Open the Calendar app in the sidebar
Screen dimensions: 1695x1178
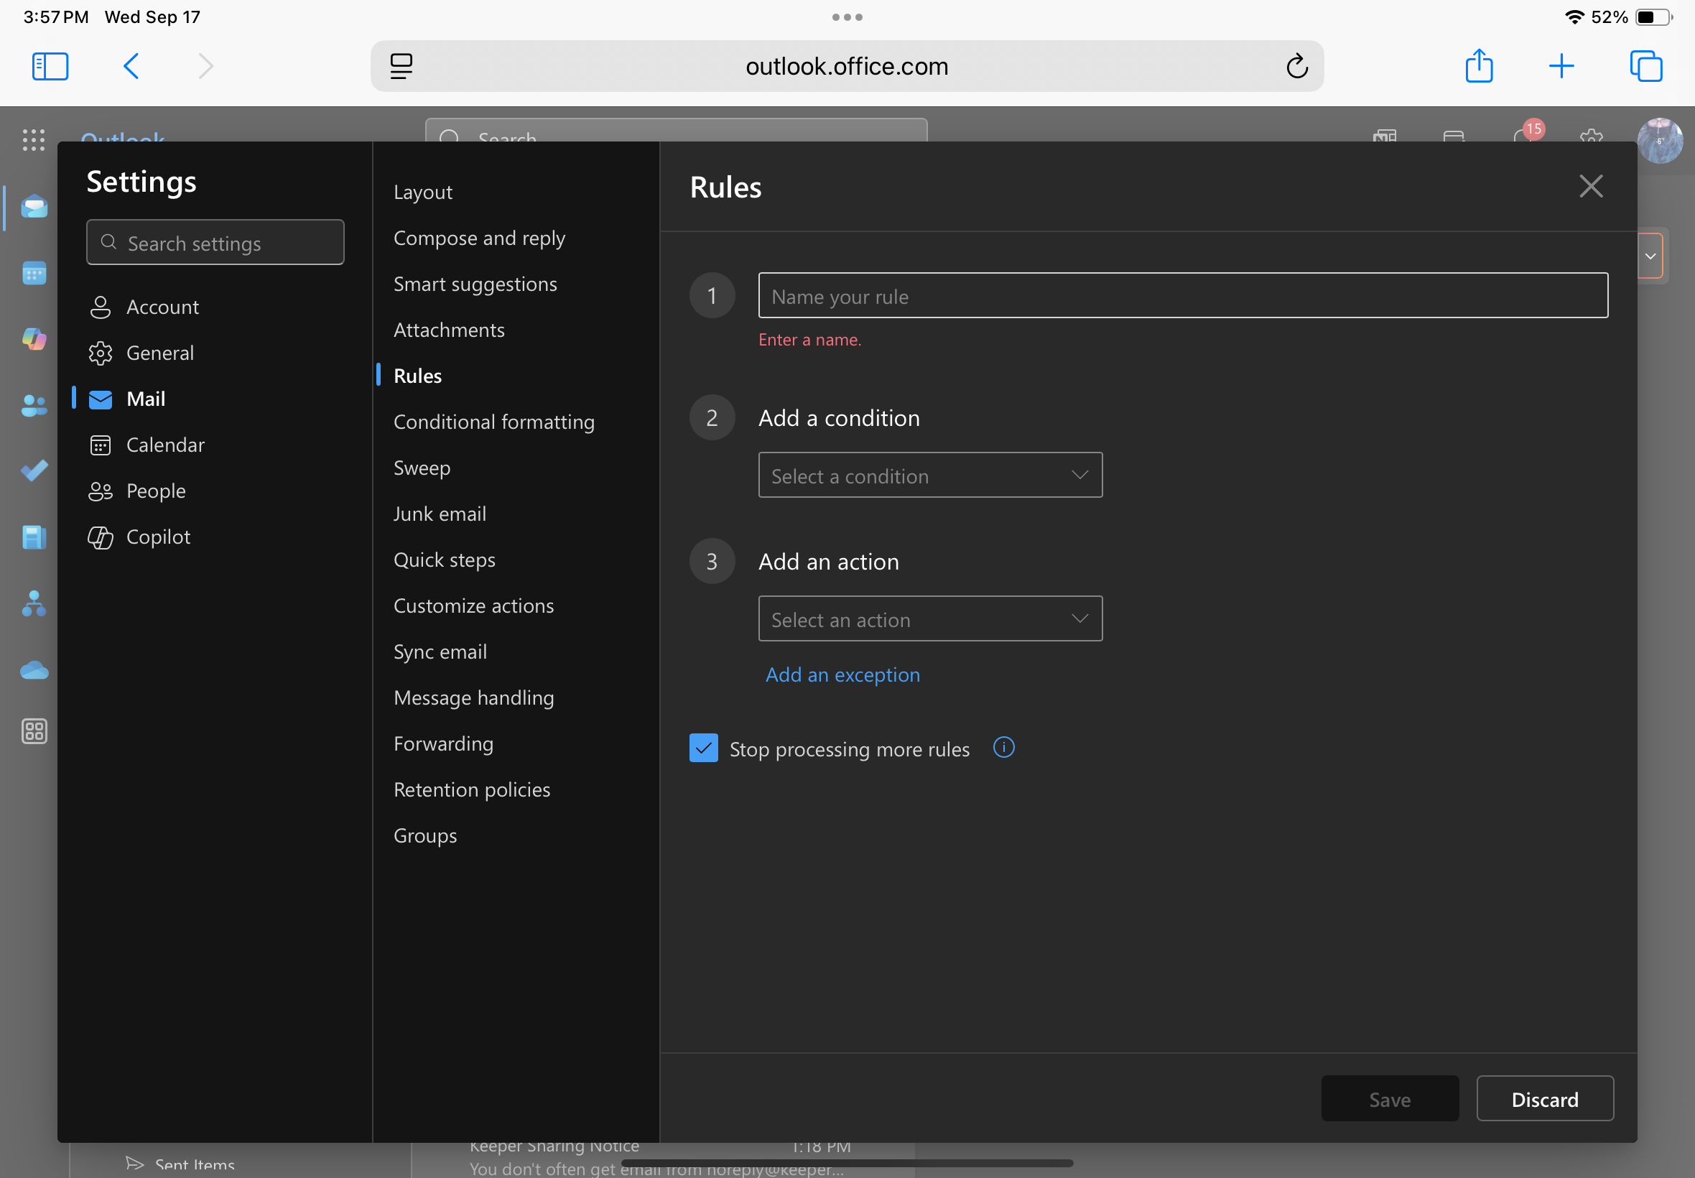click(x=34, y=272)
